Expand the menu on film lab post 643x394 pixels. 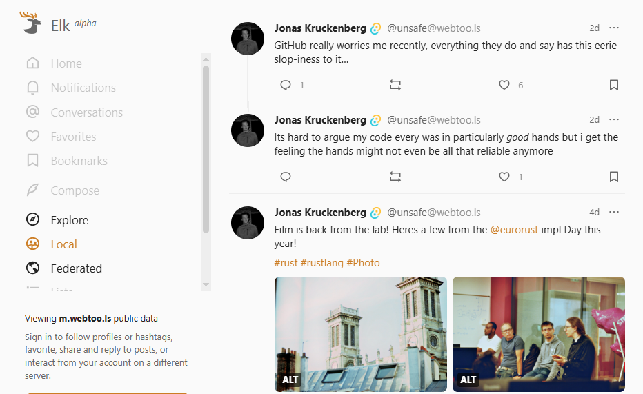(x=614, y=213)
